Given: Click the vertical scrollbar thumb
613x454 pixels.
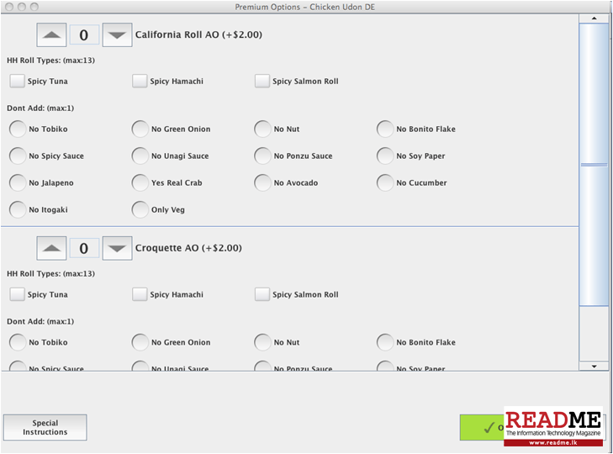Looking at the screenshot, I should pyautogui.click(x=594, y=164).
